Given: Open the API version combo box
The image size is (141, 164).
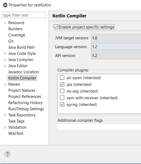Looking at the screenshot, I should (x=116, y=56).
